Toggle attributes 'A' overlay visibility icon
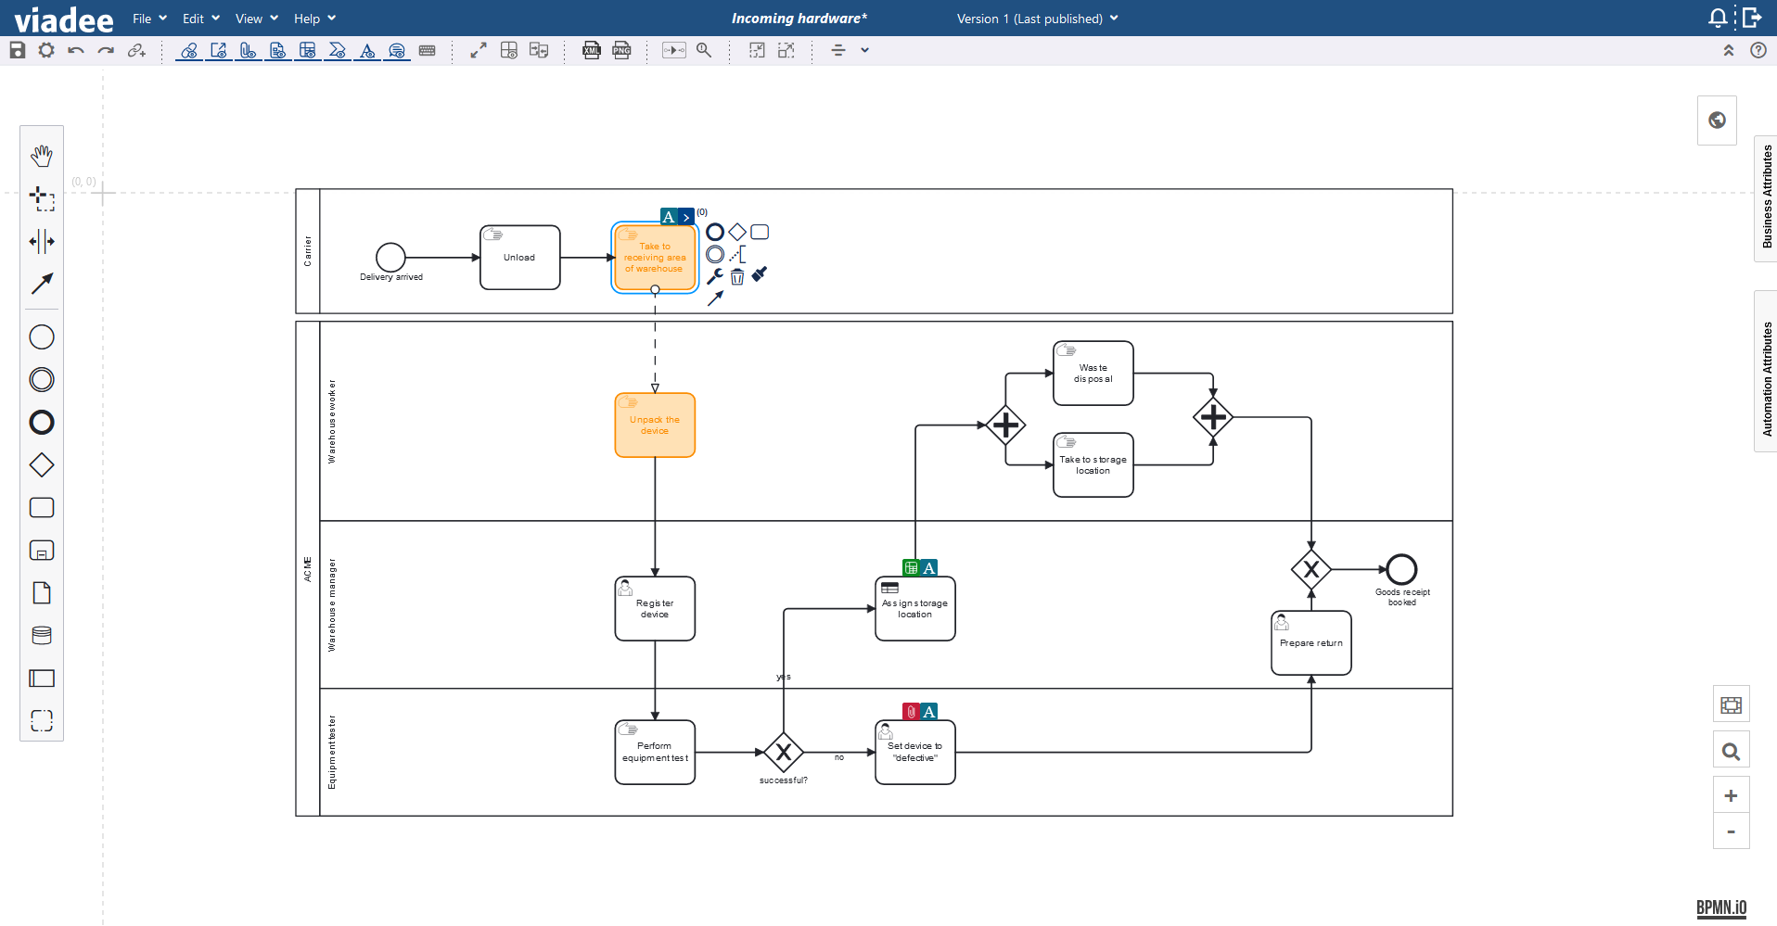The height and width of the screenshot is (926, 1777). coord(368,50)
